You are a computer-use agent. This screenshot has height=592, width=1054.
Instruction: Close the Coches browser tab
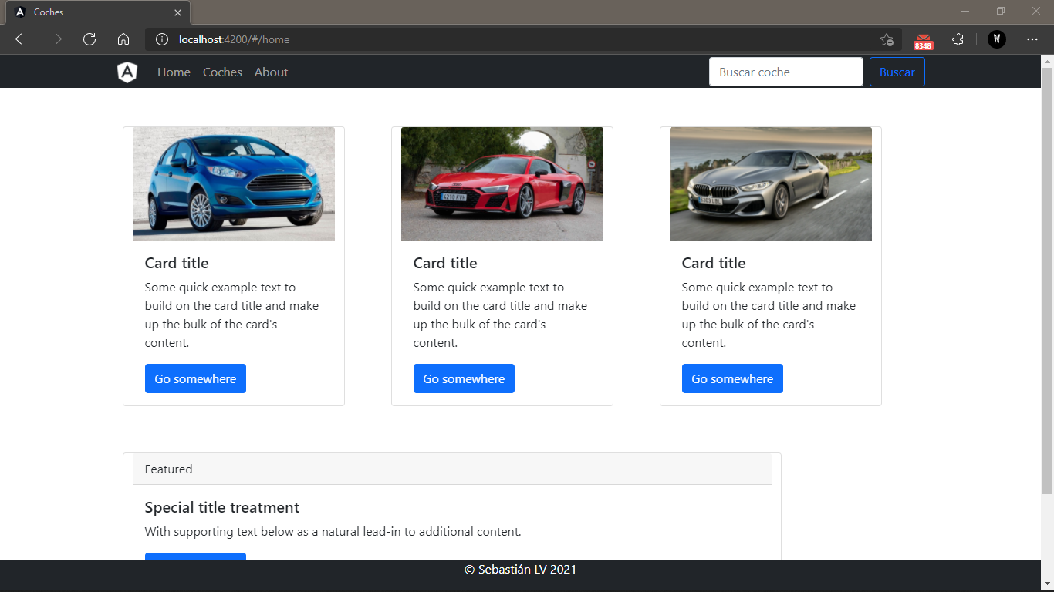click(178, 12)
